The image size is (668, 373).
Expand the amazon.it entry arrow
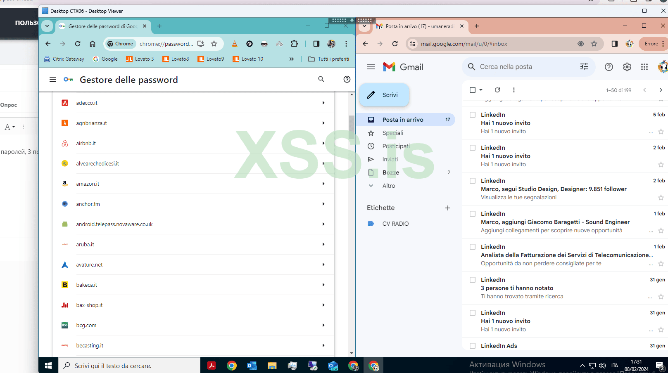click(323, 184)
